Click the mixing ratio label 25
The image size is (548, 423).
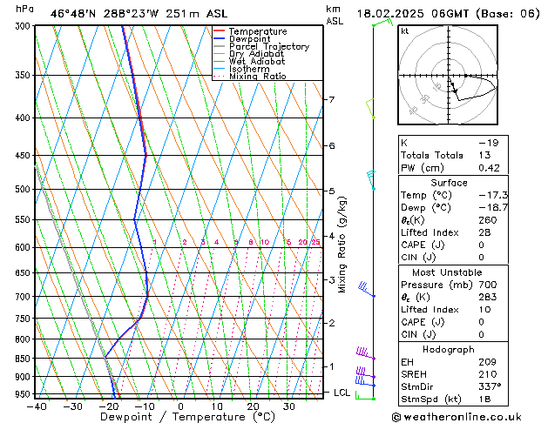click(x=316, y=242)
